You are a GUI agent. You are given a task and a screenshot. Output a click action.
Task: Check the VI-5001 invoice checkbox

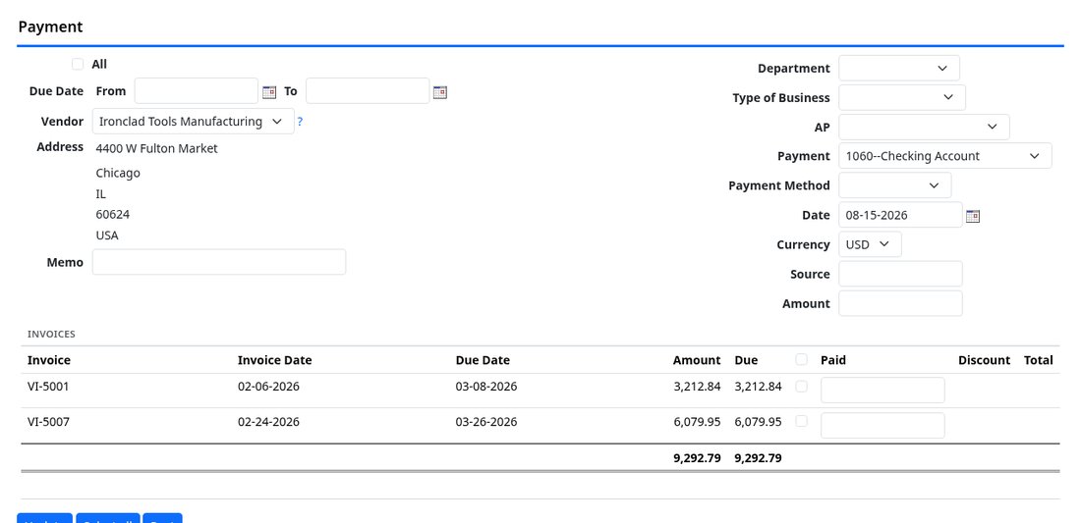801,386
